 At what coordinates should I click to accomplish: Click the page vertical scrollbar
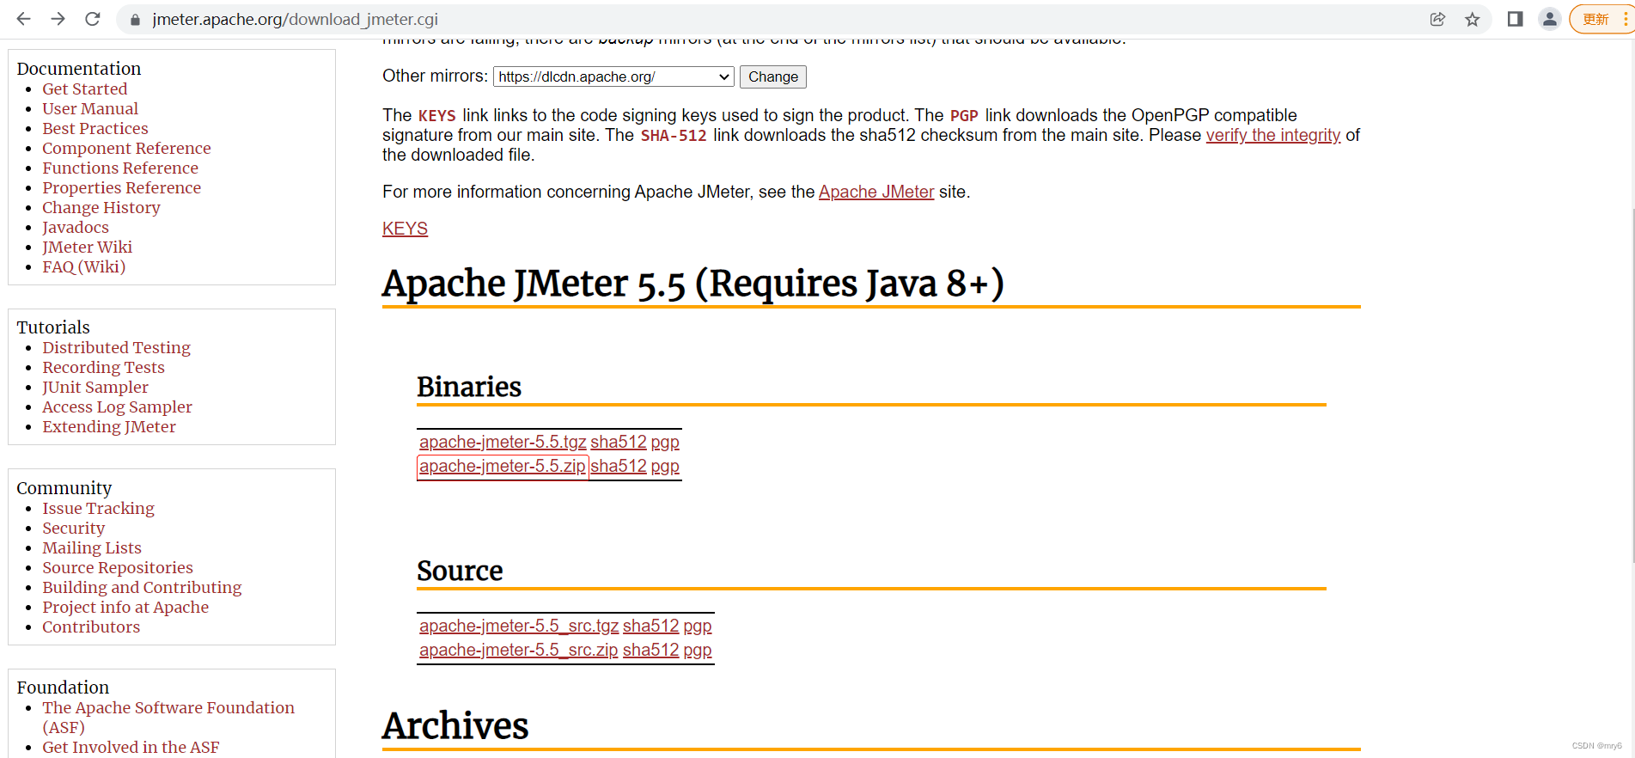coord(1632,387)
